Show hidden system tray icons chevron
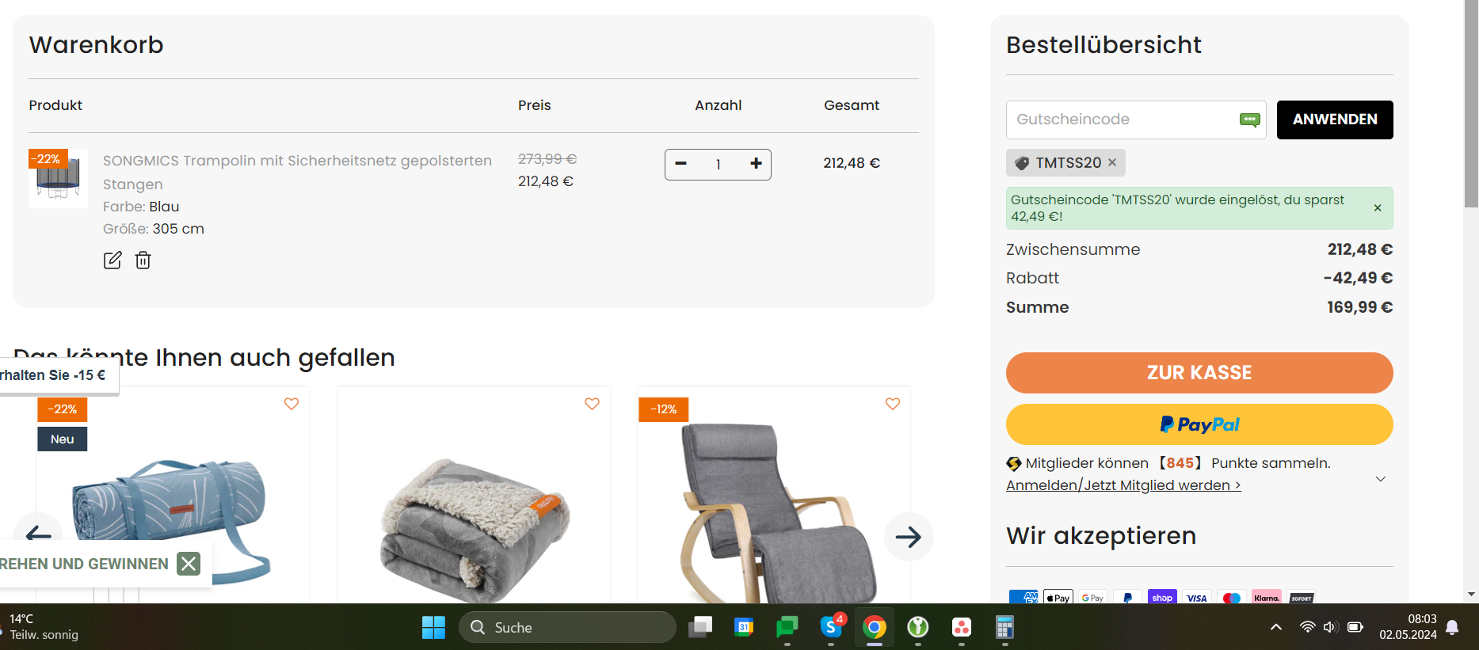This screenshot has width=1479, height=650. pyautogui.click(x=1276, y=627)
